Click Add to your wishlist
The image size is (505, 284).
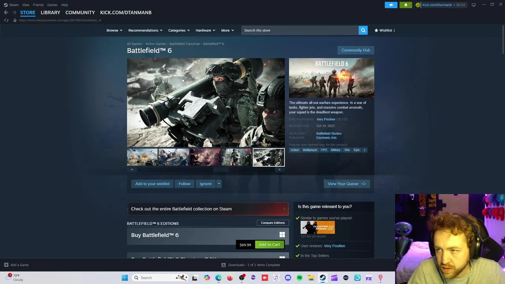coord(152,184)
